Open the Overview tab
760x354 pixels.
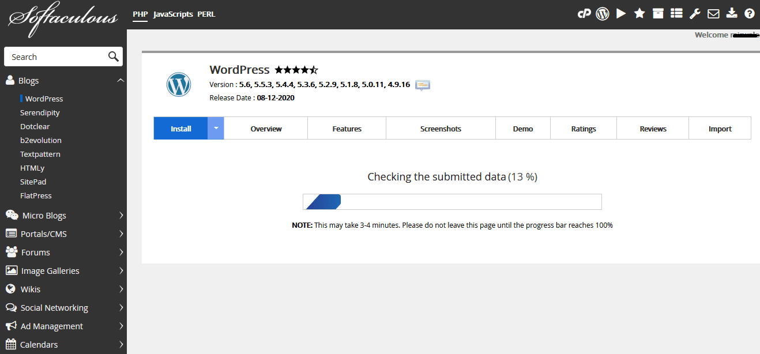[x=266, y=128]
